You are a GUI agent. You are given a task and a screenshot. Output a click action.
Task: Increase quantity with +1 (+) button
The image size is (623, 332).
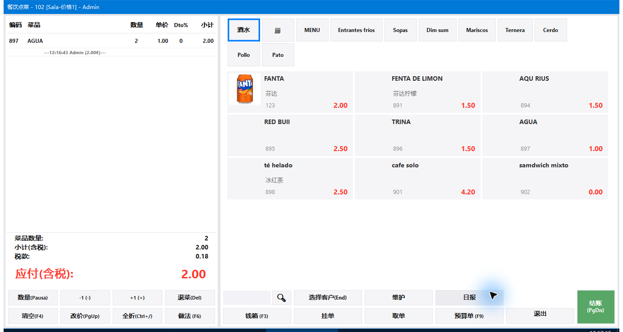point(137,298)
